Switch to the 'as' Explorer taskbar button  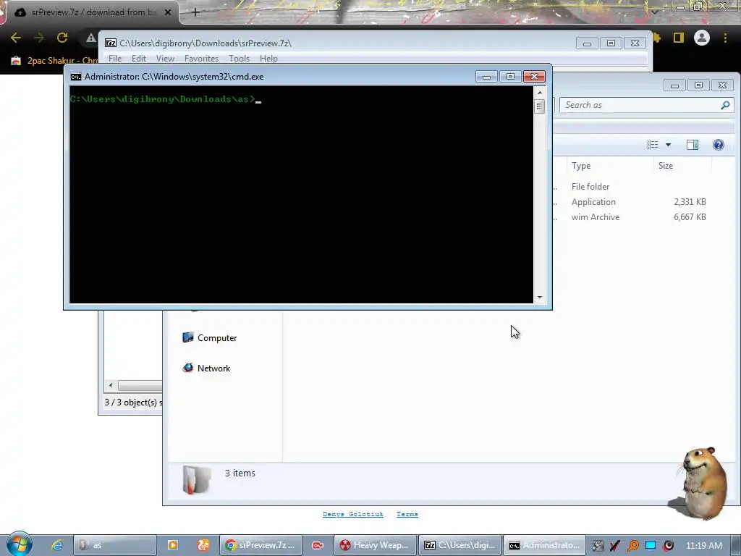coord(115,545)
